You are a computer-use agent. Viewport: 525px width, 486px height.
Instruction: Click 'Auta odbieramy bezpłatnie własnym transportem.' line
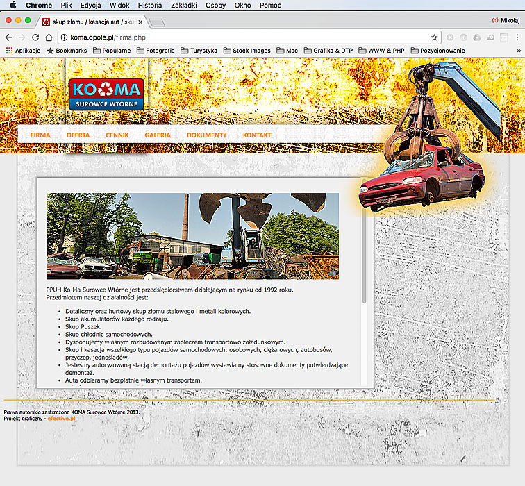click(133, 380)
